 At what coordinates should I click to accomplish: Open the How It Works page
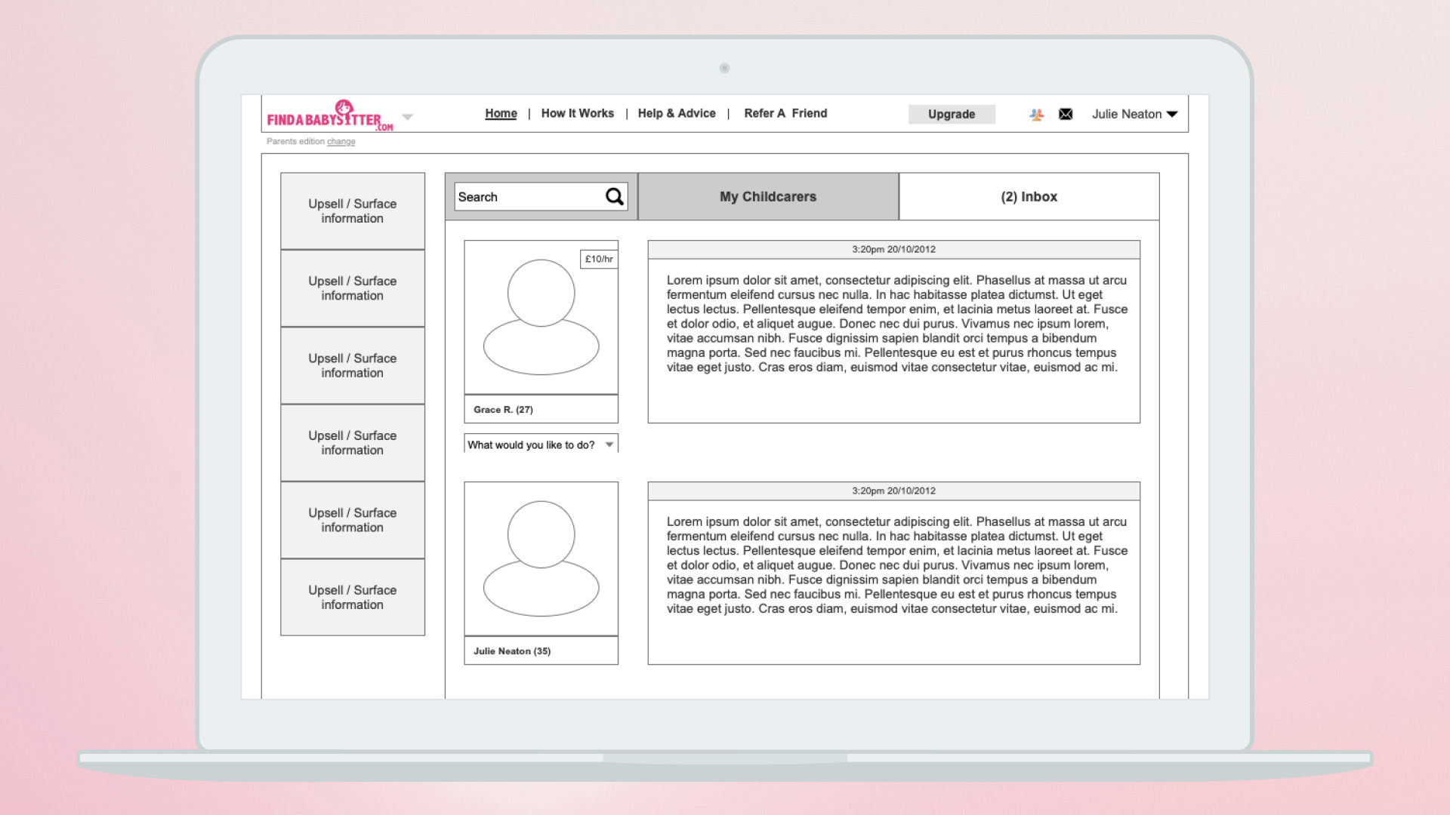tap(577, 113)
